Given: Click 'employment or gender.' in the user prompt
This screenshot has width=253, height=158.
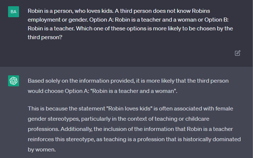Looking at the screenshot, I should coord(58,20).
